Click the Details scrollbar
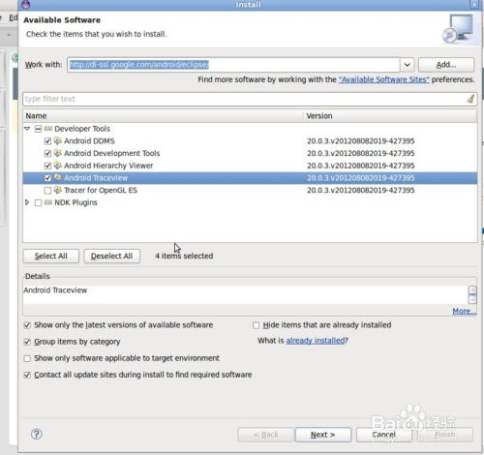Image resolution: width=484 pixels, height=455 pixels. tap(472, 294)
